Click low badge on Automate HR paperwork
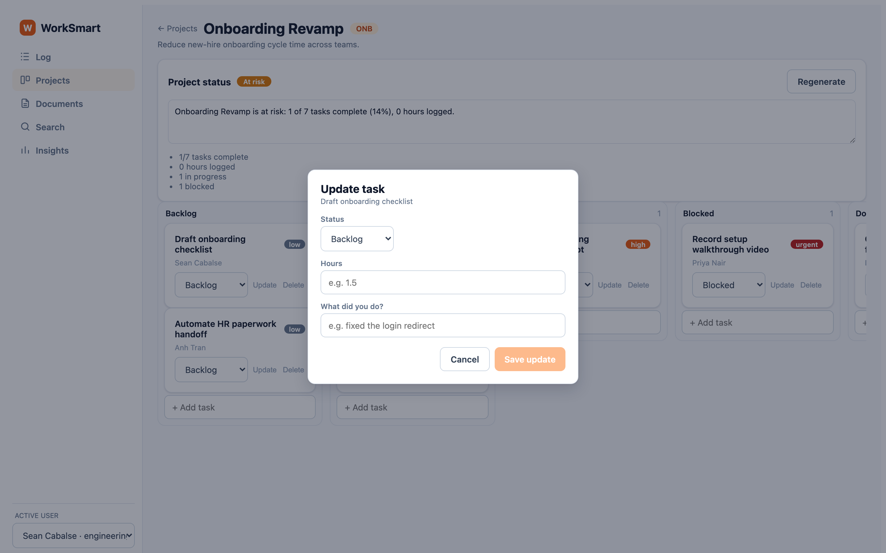Image resolution: width=886 pixels, height=553 pixels. pos(294,329)
